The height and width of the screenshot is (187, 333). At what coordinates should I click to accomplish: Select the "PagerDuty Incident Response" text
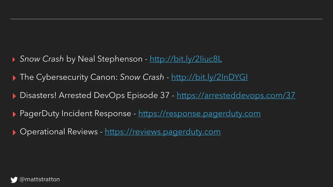75,113
